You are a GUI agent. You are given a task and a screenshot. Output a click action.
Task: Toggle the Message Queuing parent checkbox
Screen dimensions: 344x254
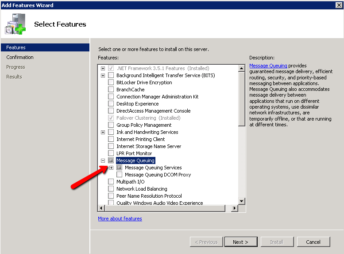point(111,160)
